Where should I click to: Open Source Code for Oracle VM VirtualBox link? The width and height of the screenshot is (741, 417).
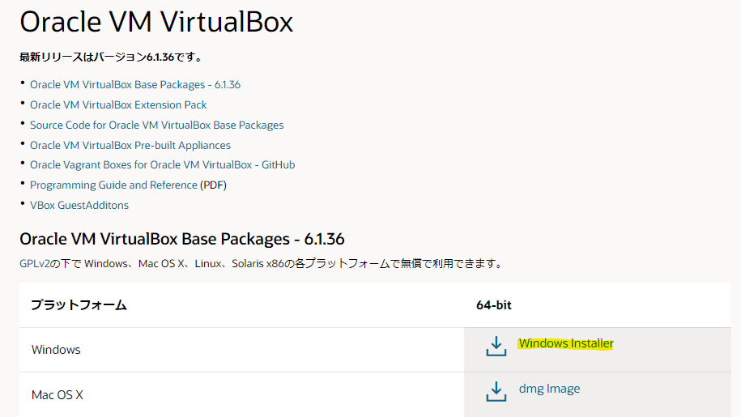tap(156, 126)
